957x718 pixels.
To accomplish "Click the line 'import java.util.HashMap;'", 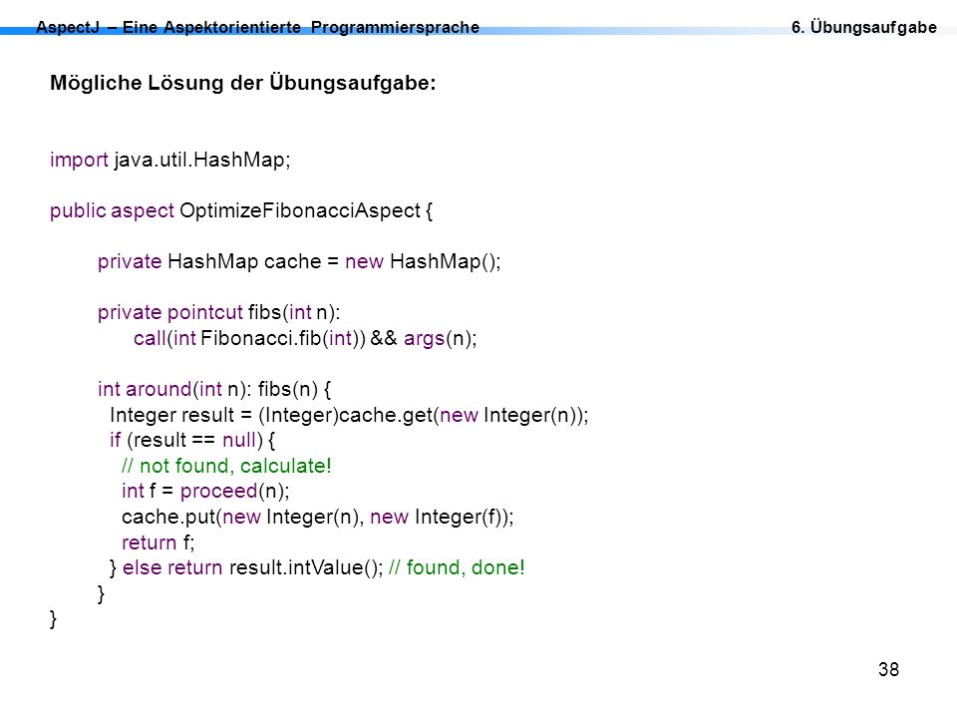I will (170, 160).
